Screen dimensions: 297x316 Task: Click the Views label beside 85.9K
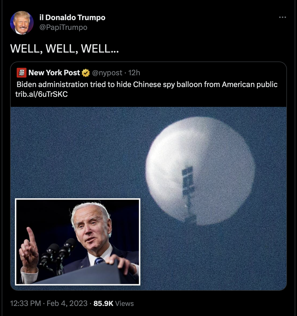[x=124, y=303]
